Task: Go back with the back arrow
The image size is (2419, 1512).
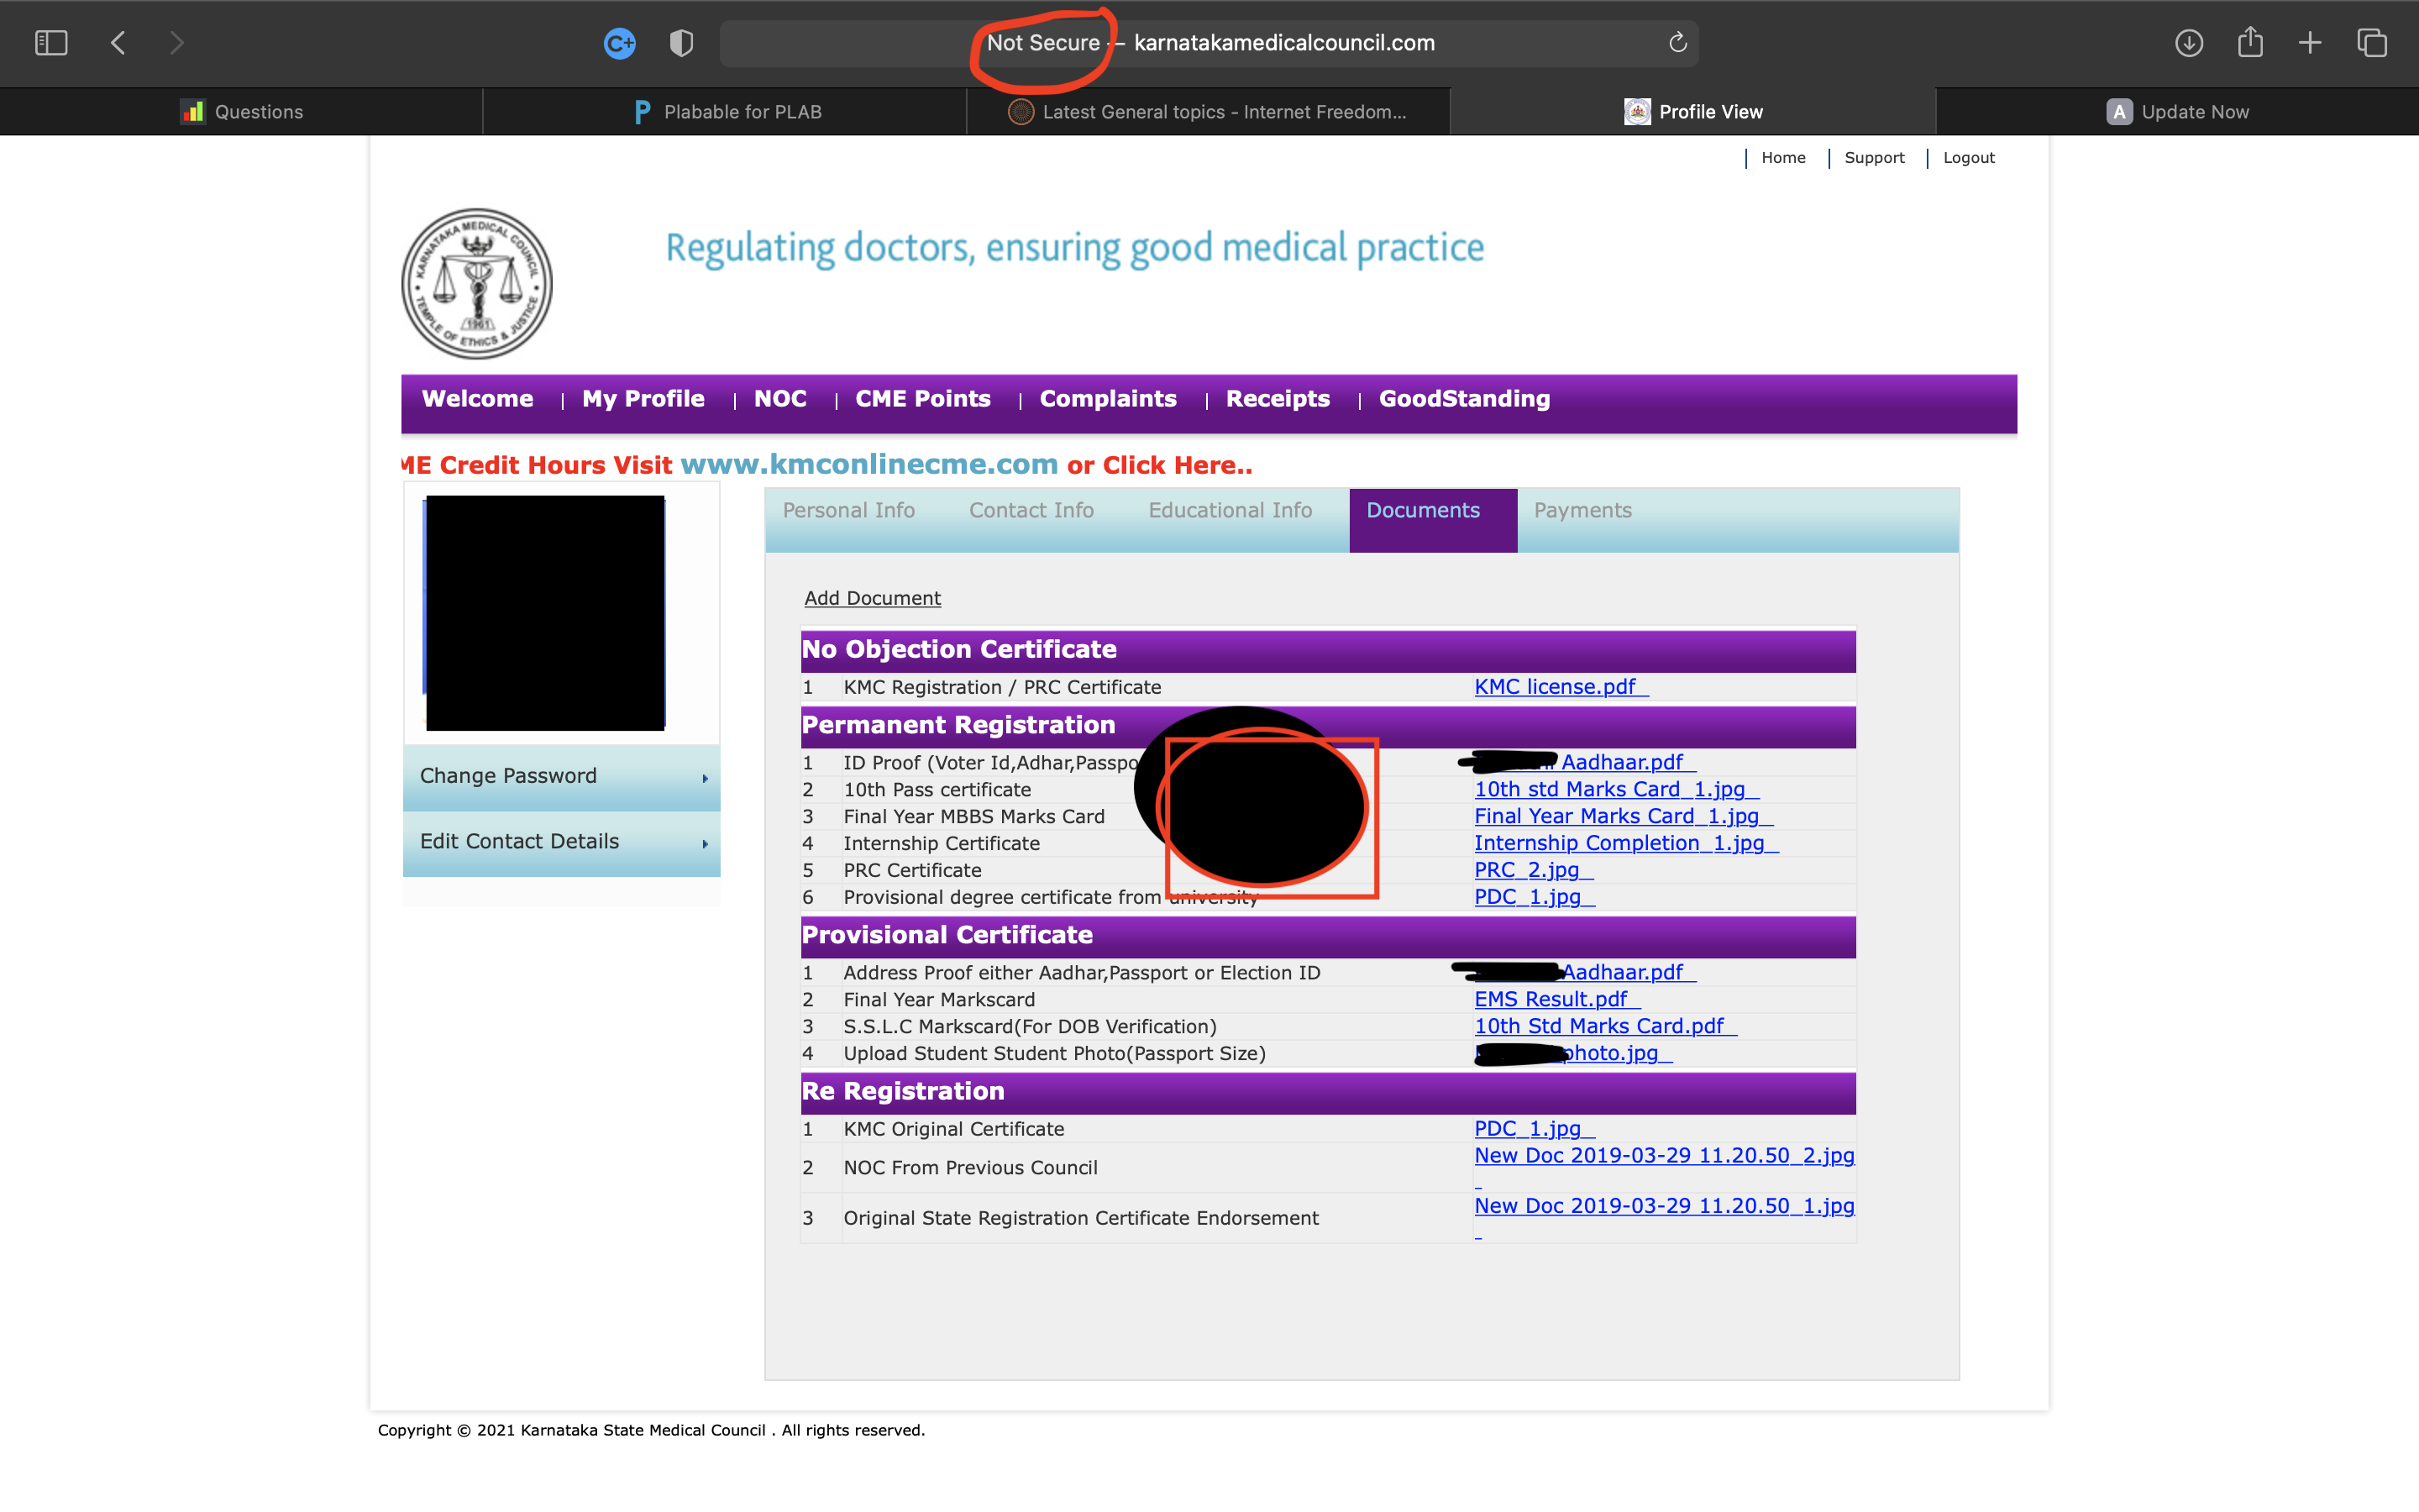Action: coord(118,43)
